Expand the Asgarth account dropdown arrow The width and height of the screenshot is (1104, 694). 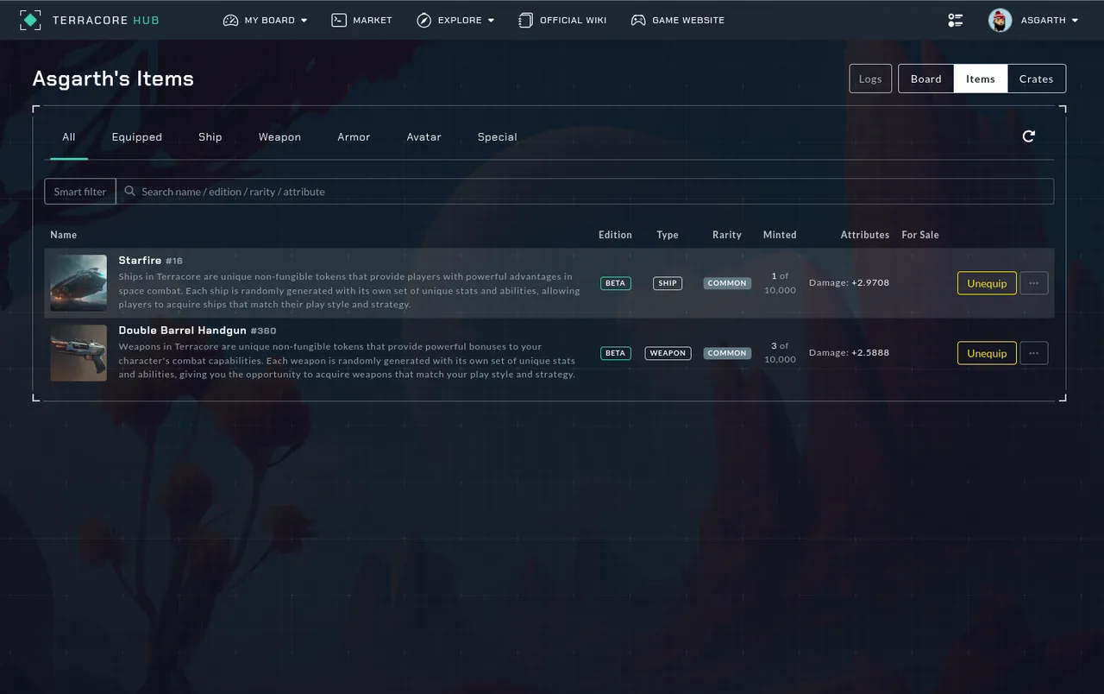[1075, 21]
